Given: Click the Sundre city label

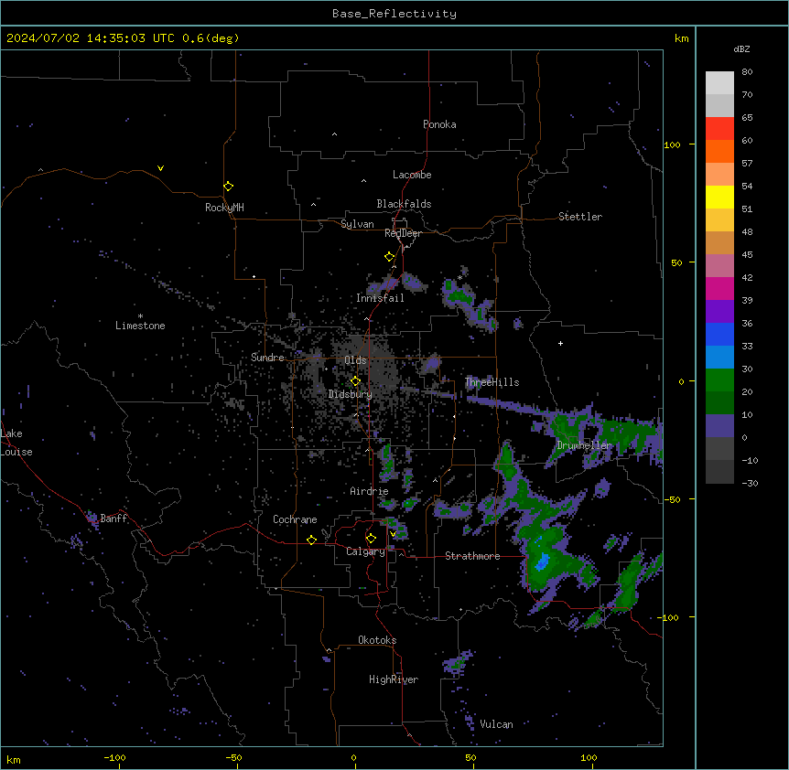Looking at the screenshot, I should [x=267, y=358].
